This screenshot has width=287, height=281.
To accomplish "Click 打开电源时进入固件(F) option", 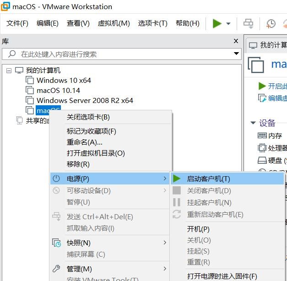I will [x=222, y=276].
